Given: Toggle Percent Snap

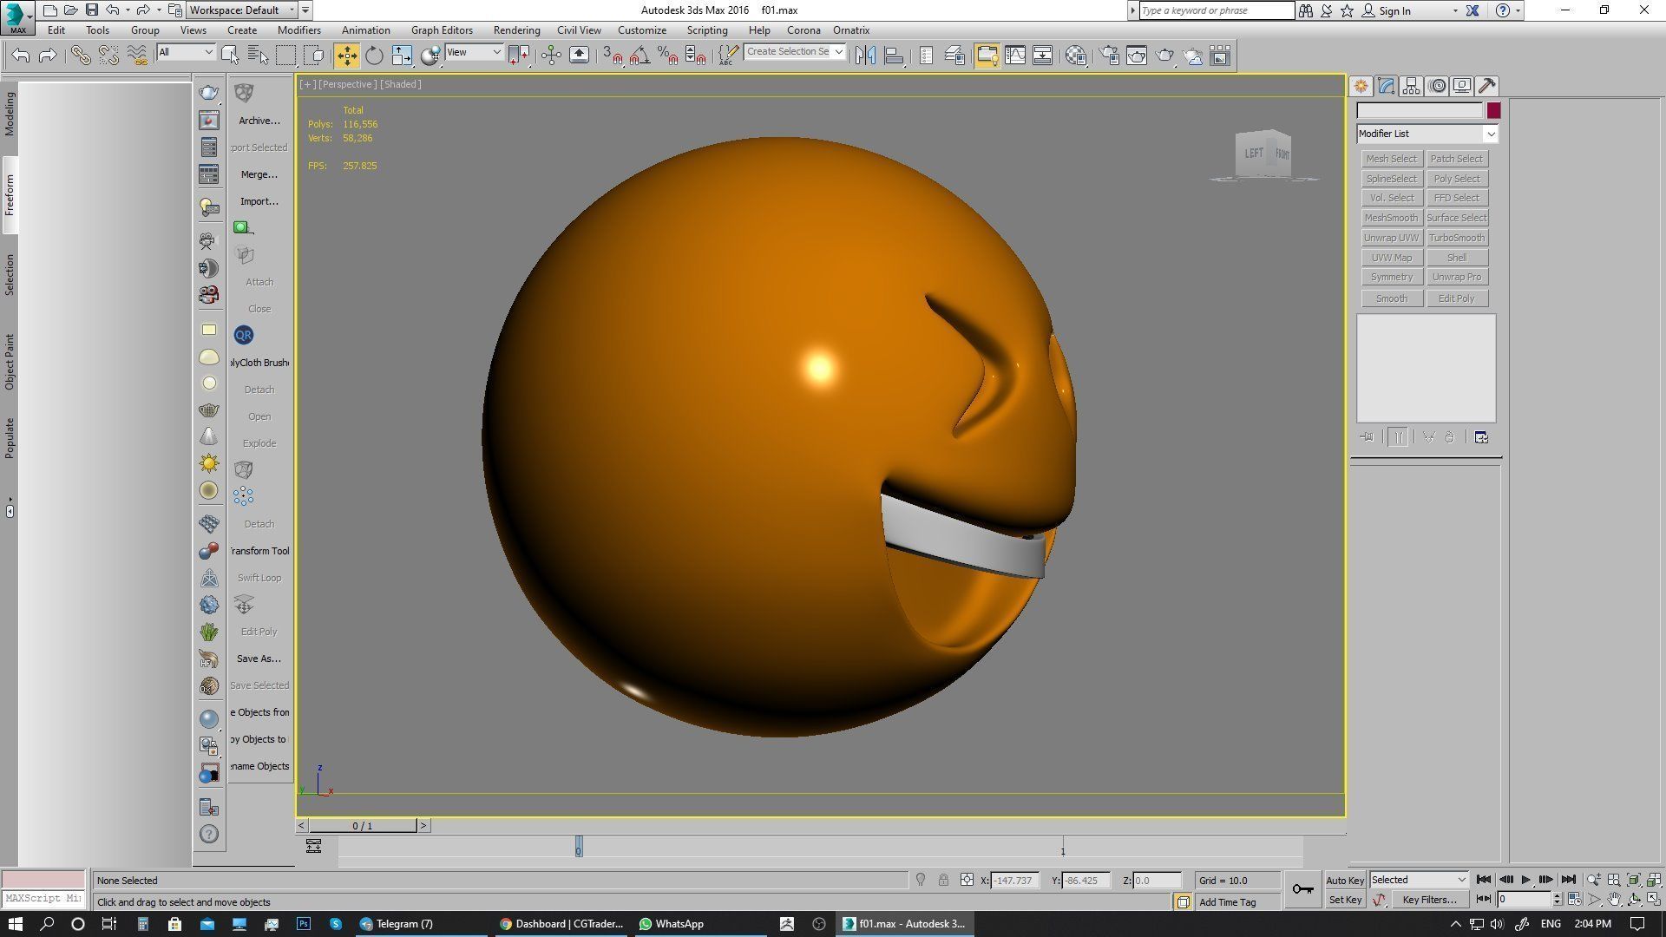Looking at the screenshot, I should (667, 56).
